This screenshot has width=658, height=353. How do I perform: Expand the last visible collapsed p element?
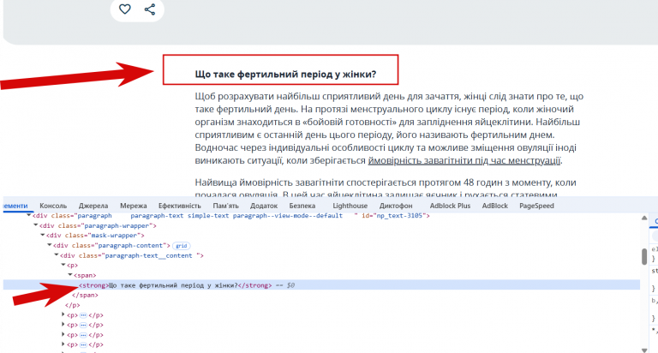tap(63, 344)
